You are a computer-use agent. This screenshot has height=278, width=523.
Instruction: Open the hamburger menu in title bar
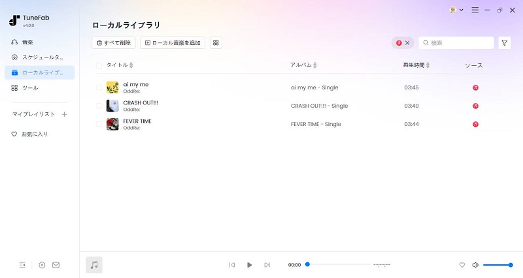475,10
